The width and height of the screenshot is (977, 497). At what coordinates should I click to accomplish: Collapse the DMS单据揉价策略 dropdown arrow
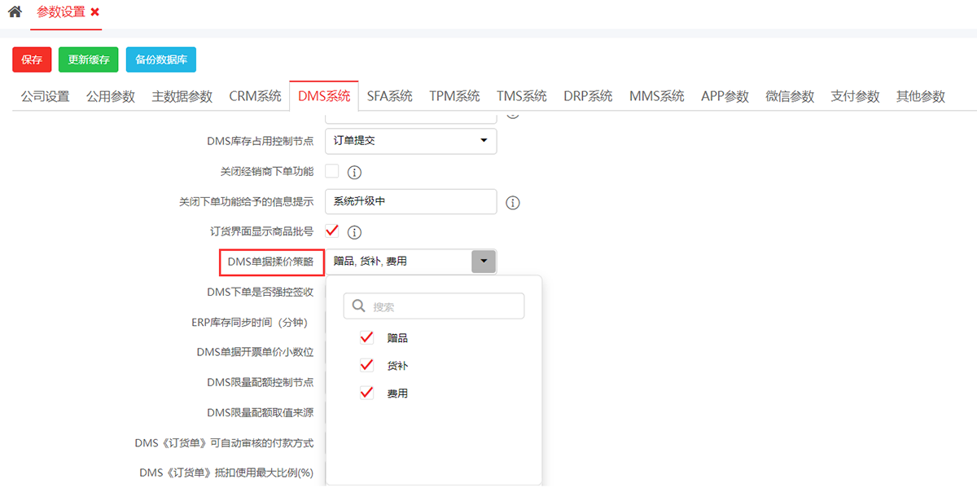coord(484,262)
